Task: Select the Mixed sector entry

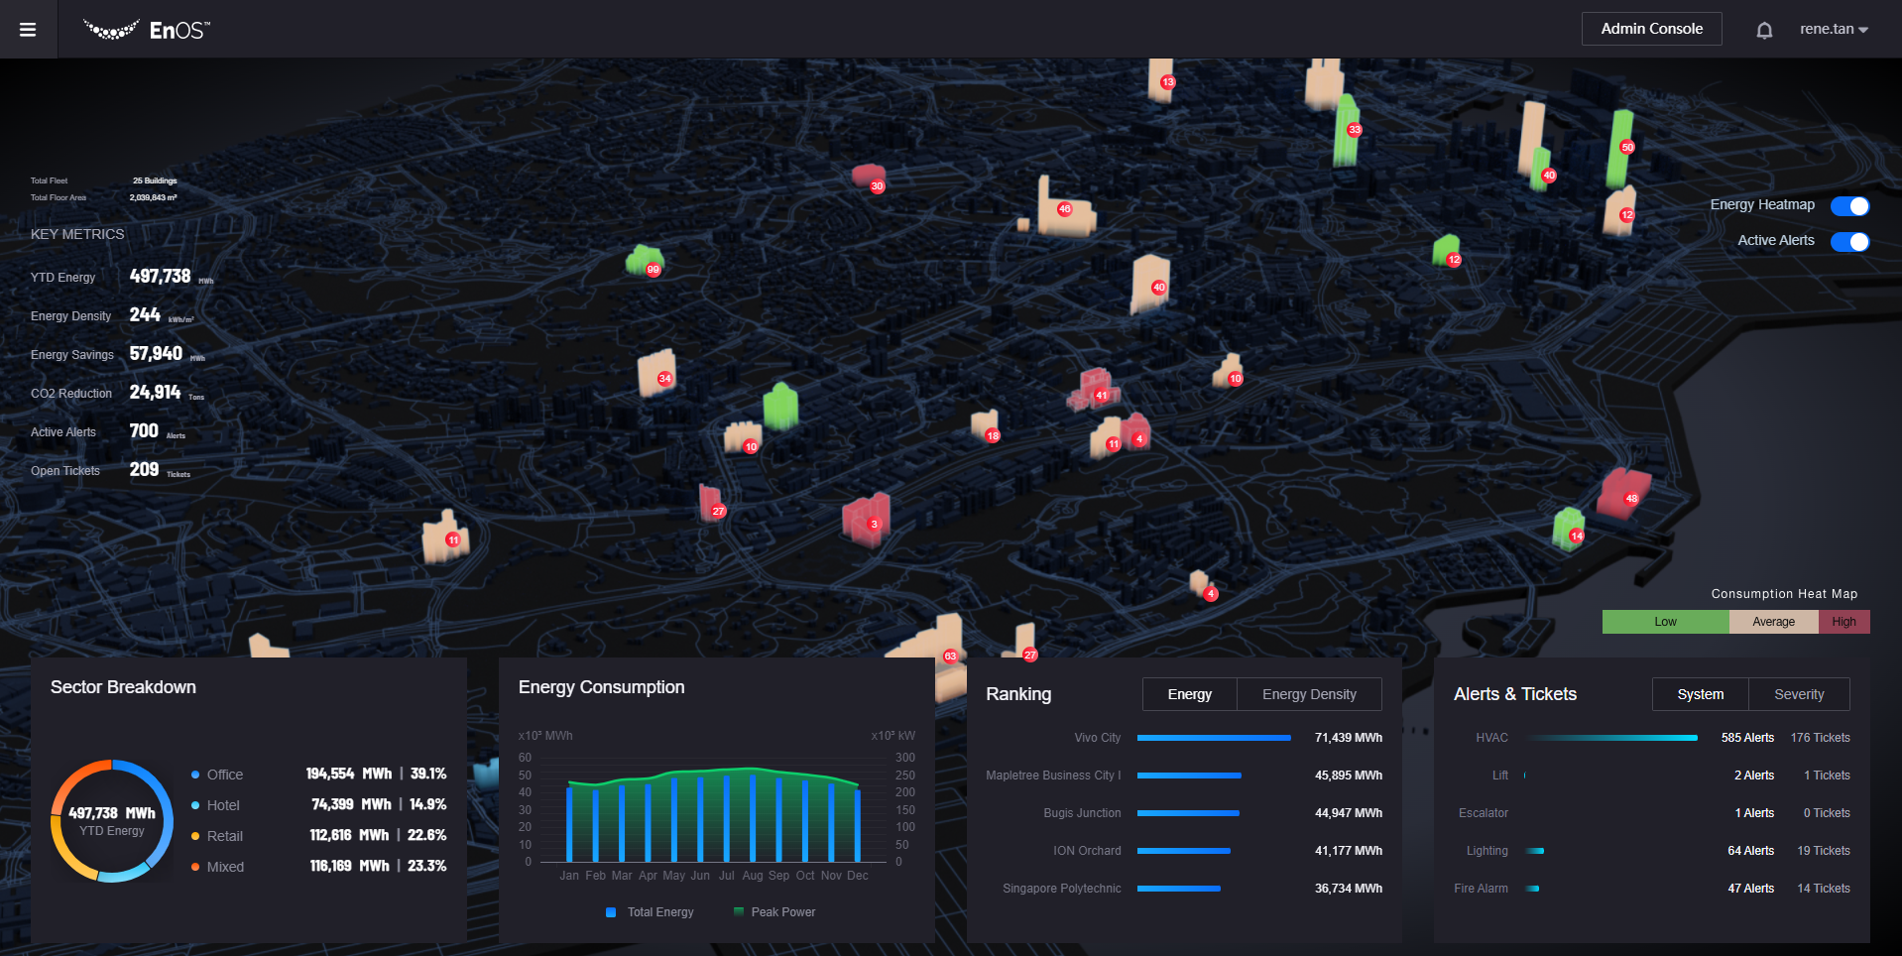Action: 318,867
